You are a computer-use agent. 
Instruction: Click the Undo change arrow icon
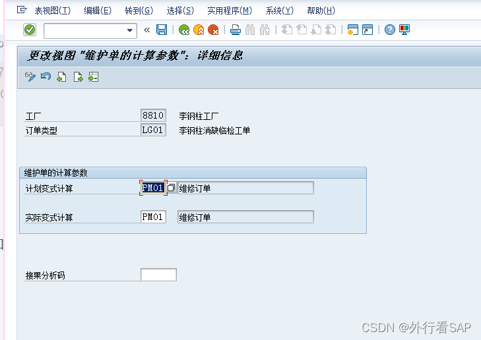[x=46, y=76]
